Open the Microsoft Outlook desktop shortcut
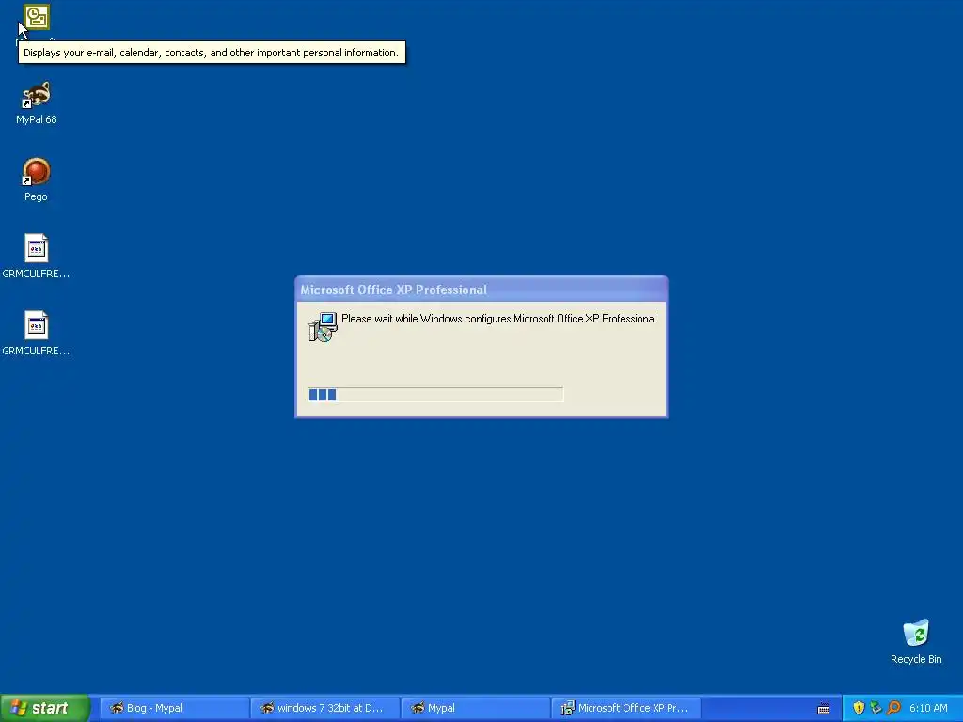This screenshot has width=963, height=722. [x=37, y=17]
